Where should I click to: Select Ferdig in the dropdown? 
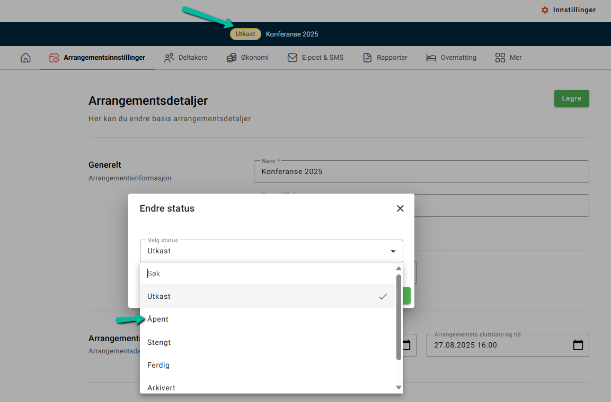point(158,365)
